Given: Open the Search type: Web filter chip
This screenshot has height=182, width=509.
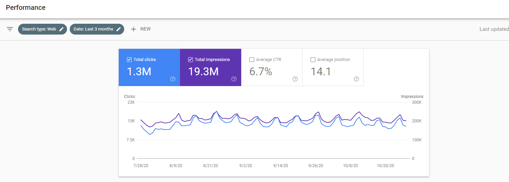Looking at the screenshot, I should (x=43, y=29).
